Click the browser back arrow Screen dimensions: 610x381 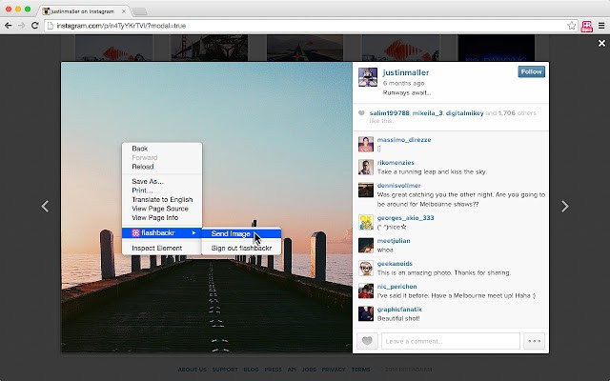(9, 25)
